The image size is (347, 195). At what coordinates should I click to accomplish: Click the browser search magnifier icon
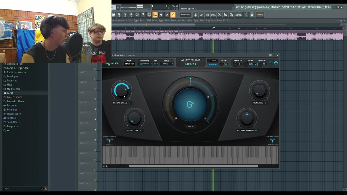coord(46,189)
